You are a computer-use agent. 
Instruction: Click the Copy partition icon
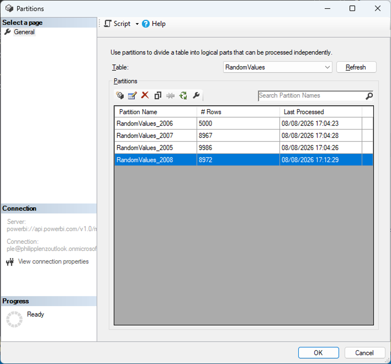pyautogui.click(x=158, y=96)
